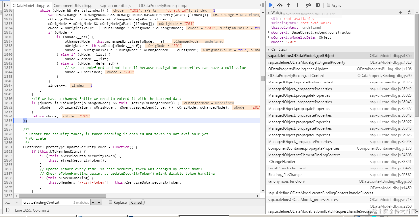
Task: Pretty print the source with {} icon
Action: 8,210
